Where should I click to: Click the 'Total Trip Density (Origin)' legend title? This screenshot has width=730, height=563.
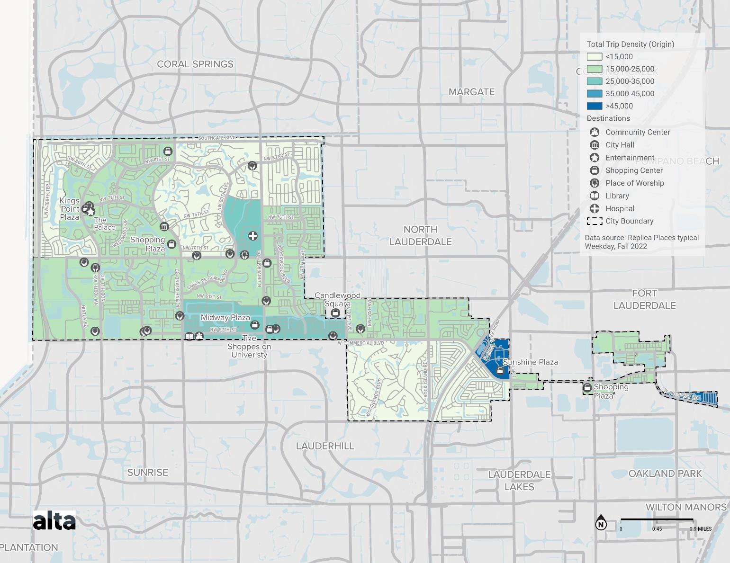(x=631, y=44)
